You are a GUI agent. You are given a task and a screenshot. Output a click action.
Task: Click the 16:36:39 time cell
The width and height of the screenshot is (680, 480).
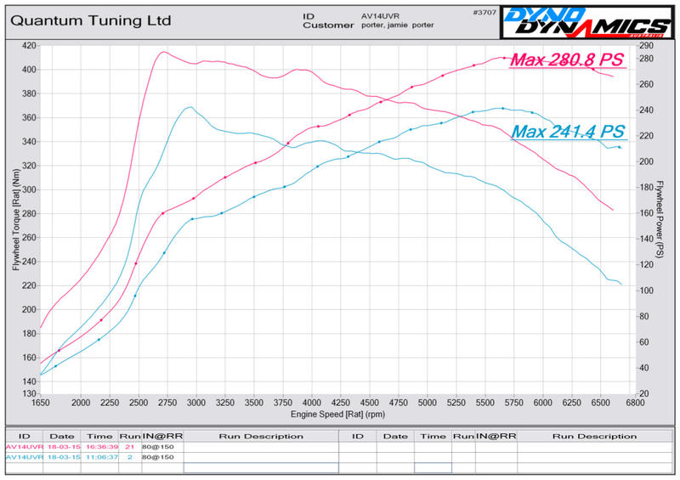tap(102, 446)
